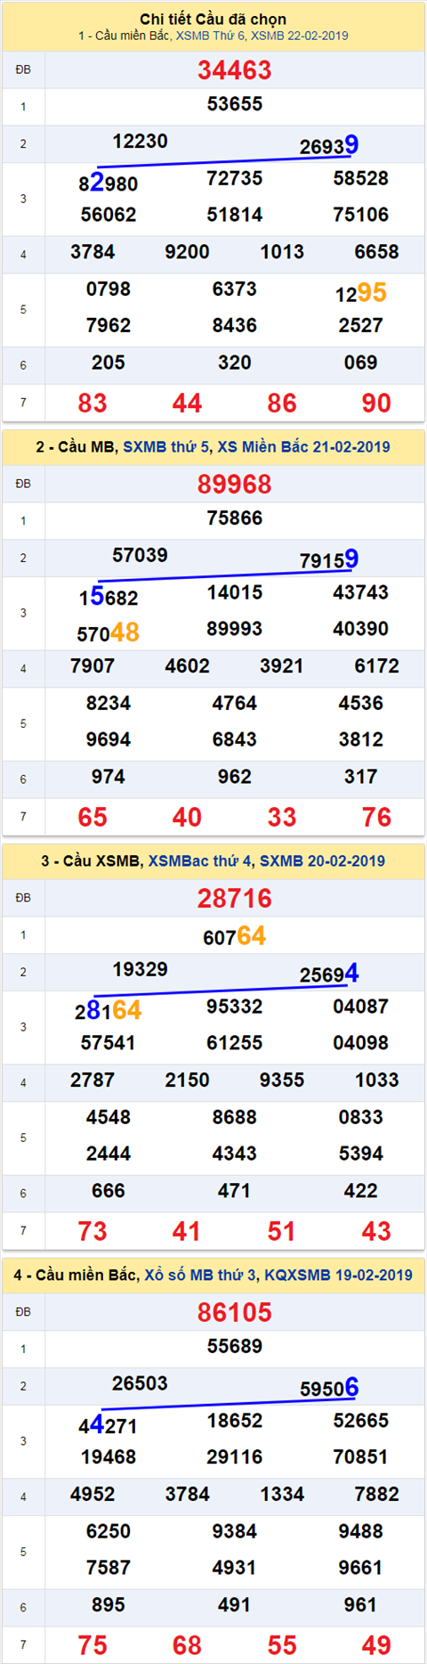Select special prize number 34463
427x1664 pixels.
(x=234, y=70)
